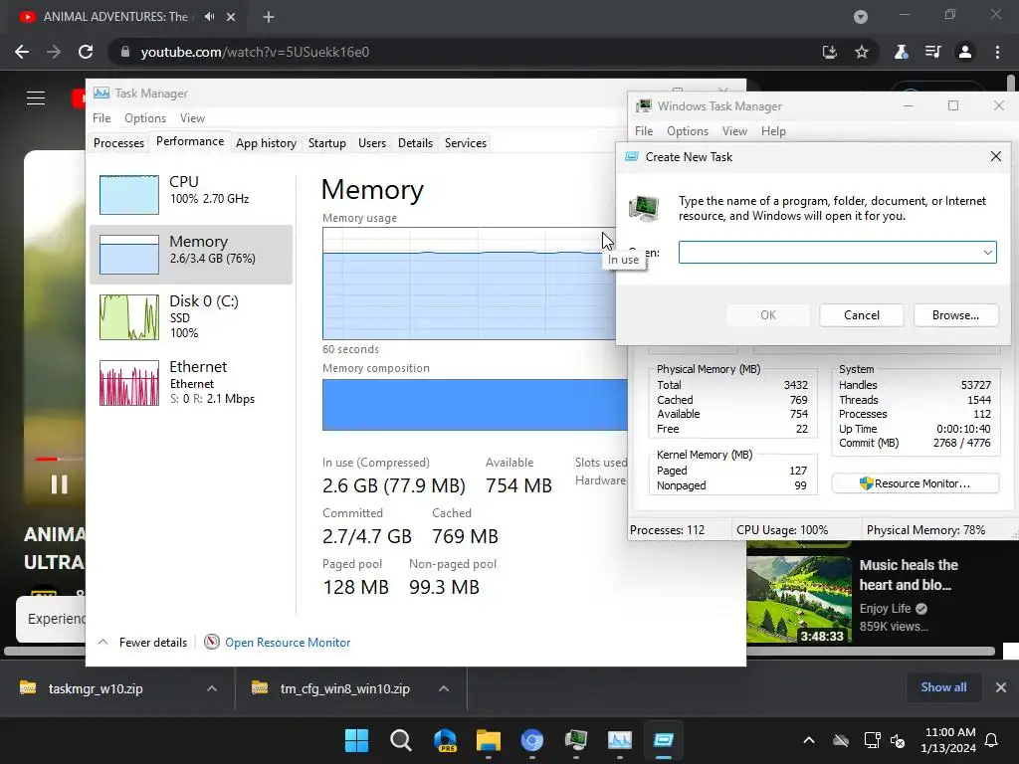Pause the YouTube video
Image resolution: width=1019 pixels, height=764 pixels.
(59, 484)
